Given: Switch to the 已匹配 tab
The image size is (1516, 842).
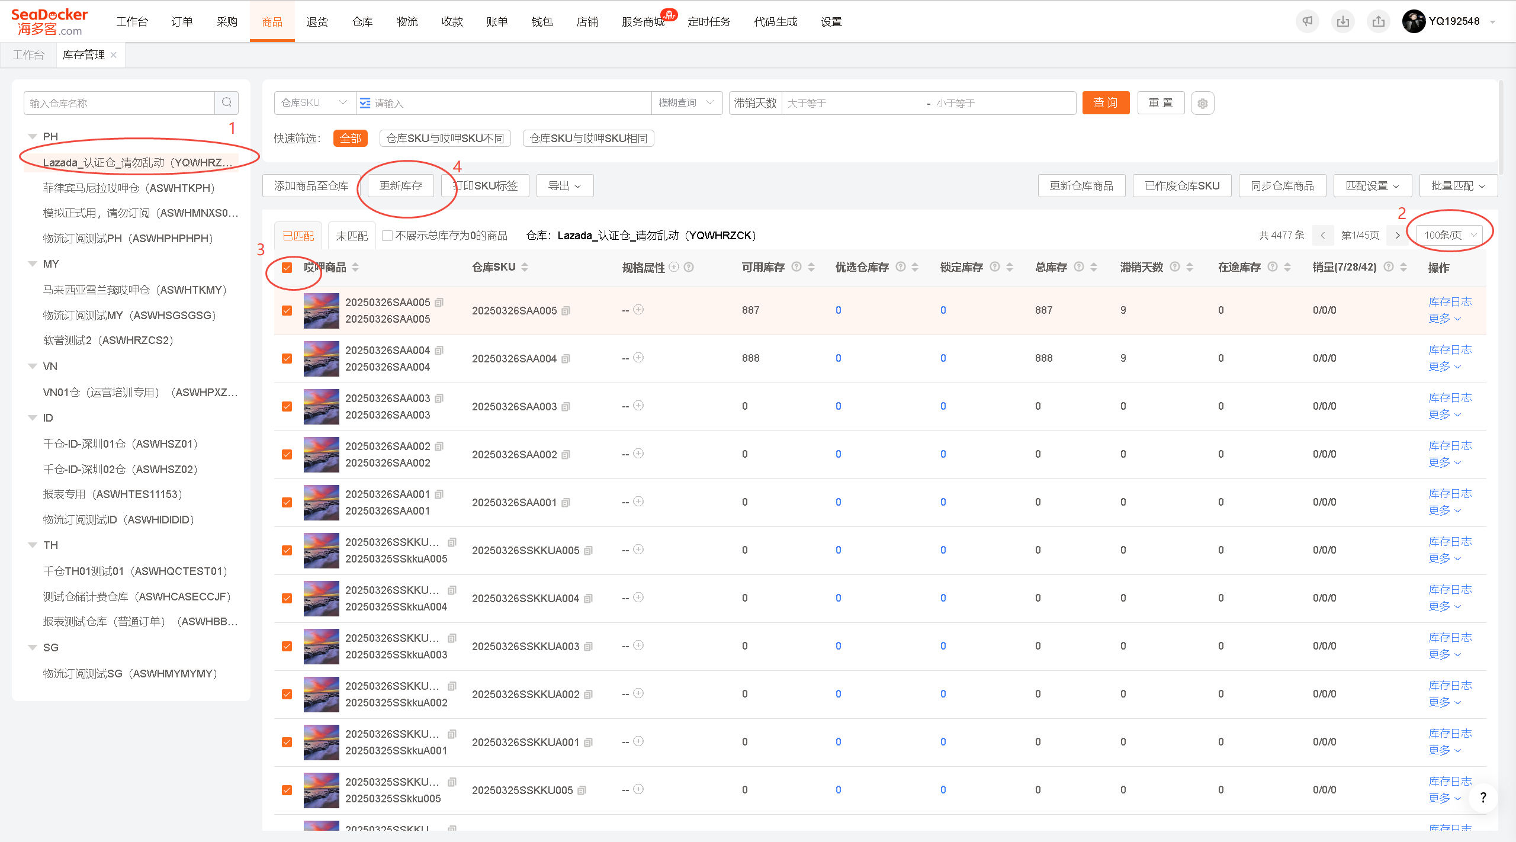Looking at the screenshot, I should point(298,236).
